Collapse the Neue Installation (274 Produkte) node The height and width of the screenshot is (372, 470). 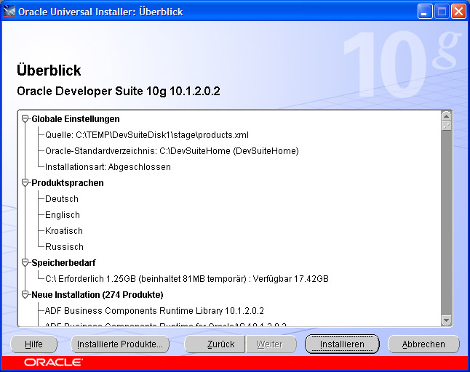25,294
